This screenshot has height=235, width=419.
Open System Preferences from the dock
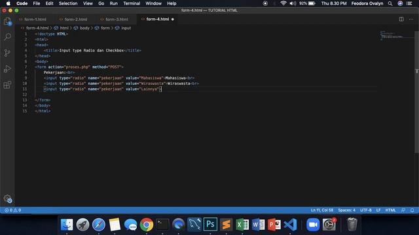coord(329,225)
